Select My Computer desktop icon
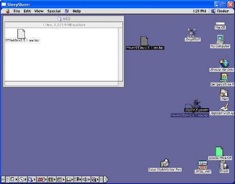The image size is (235, 184). (x=220, y=40)
